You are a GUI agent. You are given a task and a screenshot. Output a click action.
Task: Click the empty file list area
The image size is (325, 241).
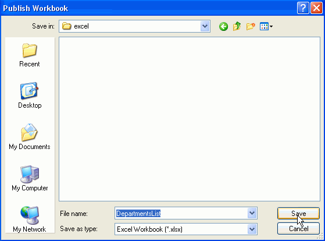[x=190, y=119]
